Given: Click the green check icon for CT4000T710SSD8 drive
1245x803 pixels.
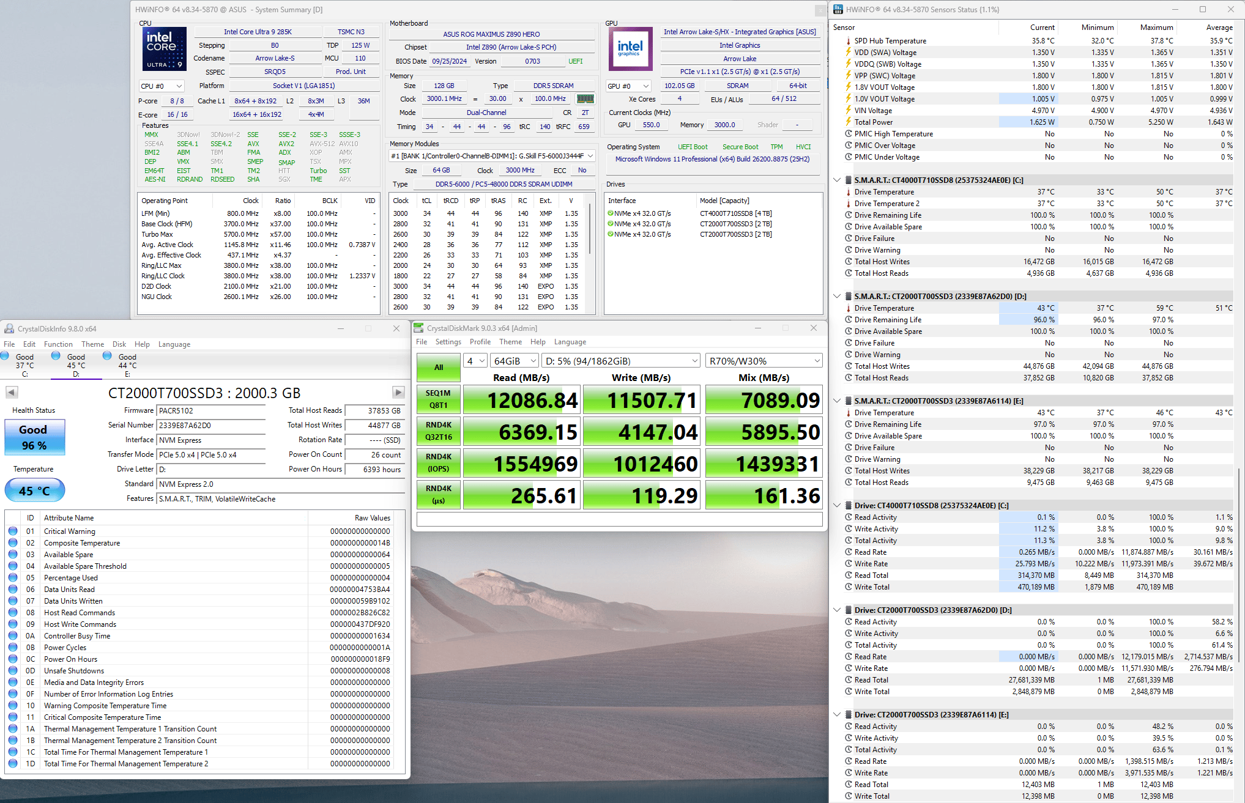Looking at the screenshot, I should tap(610, 213).
